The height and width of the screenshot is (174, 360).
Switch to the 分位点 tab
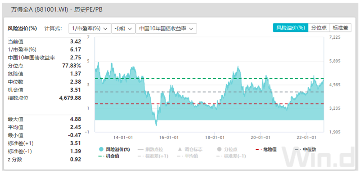(319, 28)
